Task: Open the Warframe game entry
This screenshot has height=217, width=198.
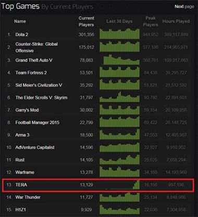Action: 24,172
